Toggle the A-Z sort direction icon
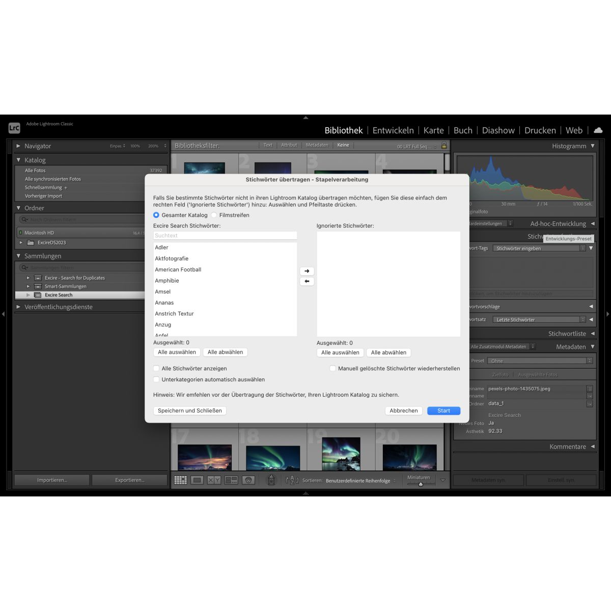 coord(292,480)
